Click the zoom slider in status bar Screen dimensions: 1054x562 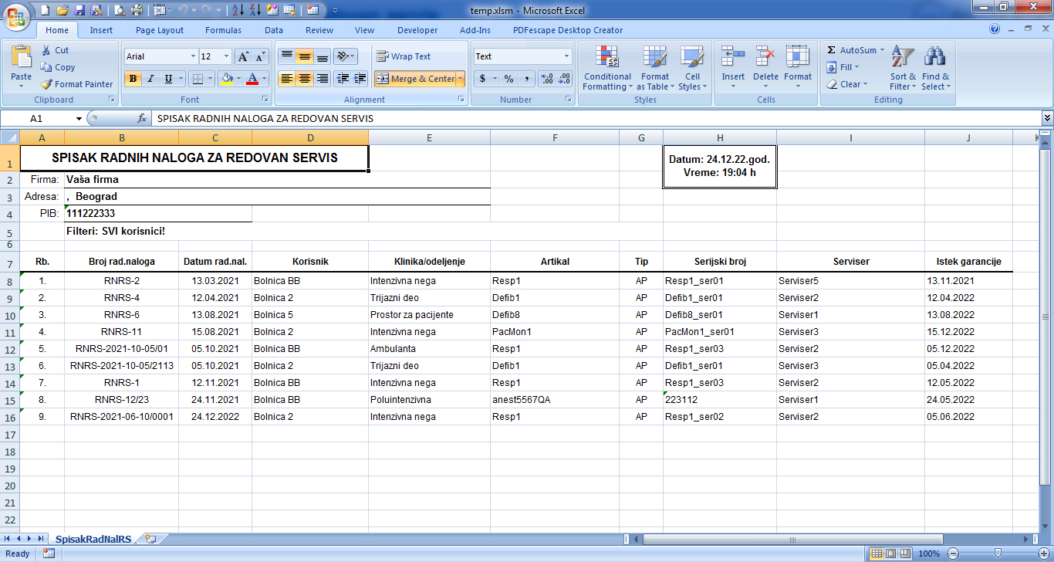coord(998,554)
